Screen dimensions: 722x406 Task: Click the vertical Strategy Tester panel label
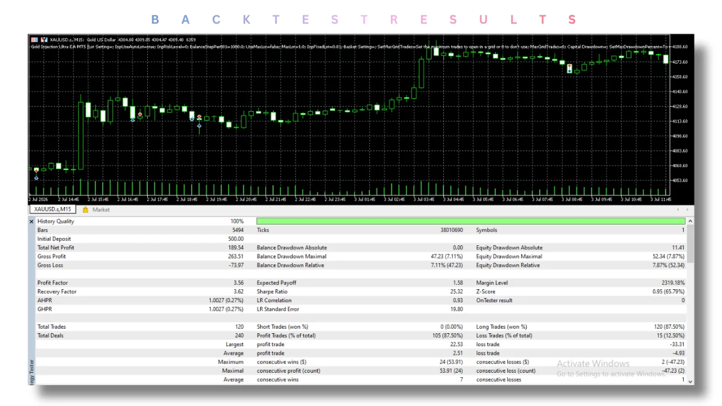32,372
